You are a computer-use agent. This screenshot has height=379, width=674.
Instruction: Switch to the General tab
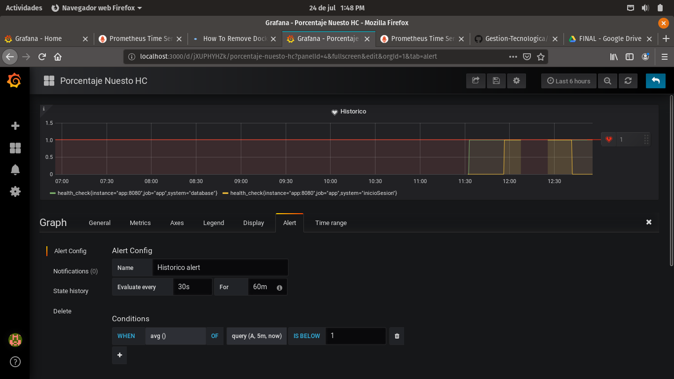point(100,223)
